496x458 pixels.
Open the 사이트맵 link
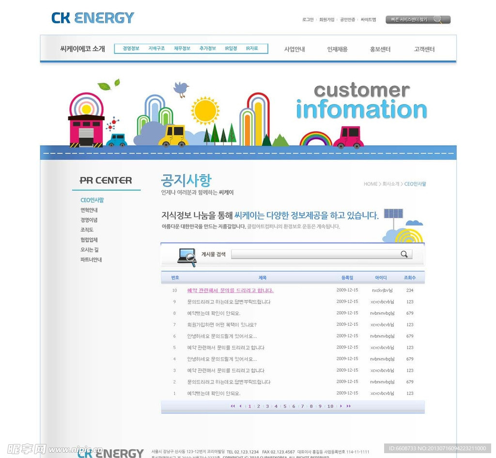(x=368, y=19)
